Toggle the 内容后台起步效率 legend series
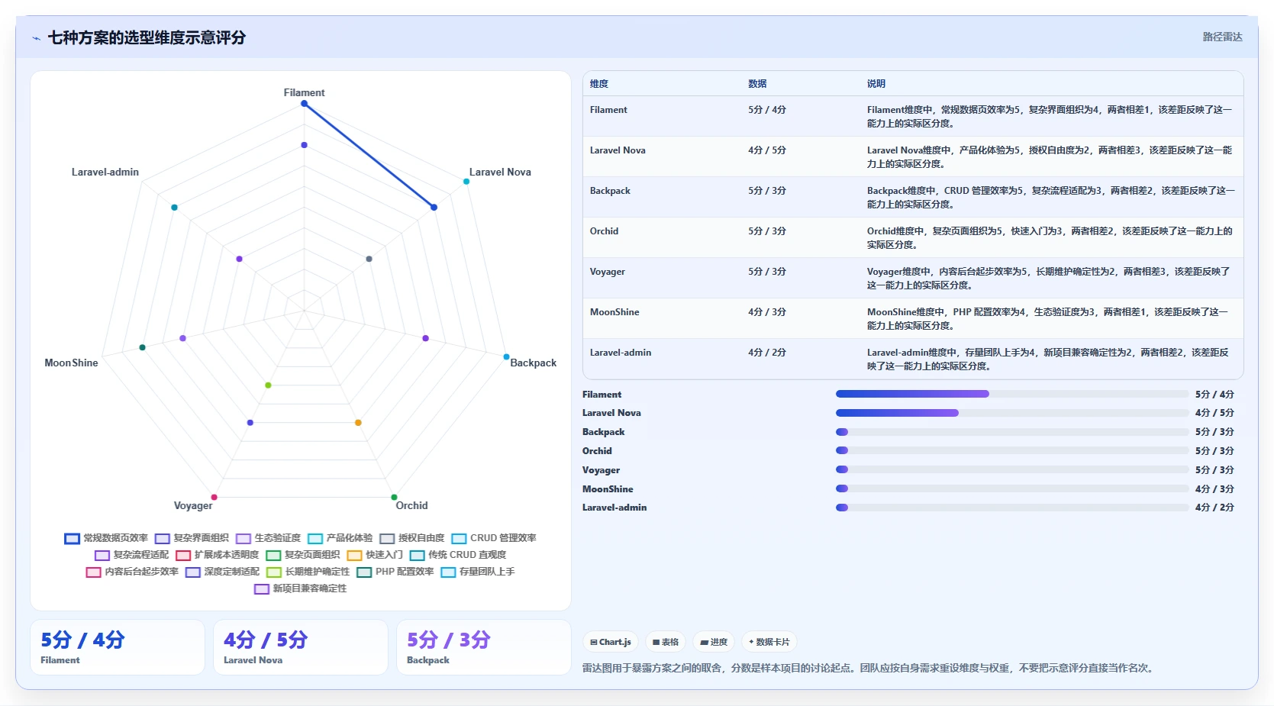Image resolution: width=1274 pixels, height=706 pixels. point(132,572)
